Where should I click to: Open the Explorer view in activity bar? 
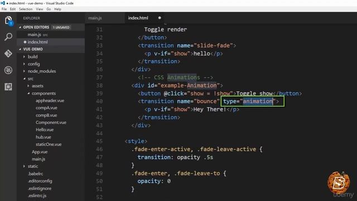pyautogui.click(x=8, y=21)
